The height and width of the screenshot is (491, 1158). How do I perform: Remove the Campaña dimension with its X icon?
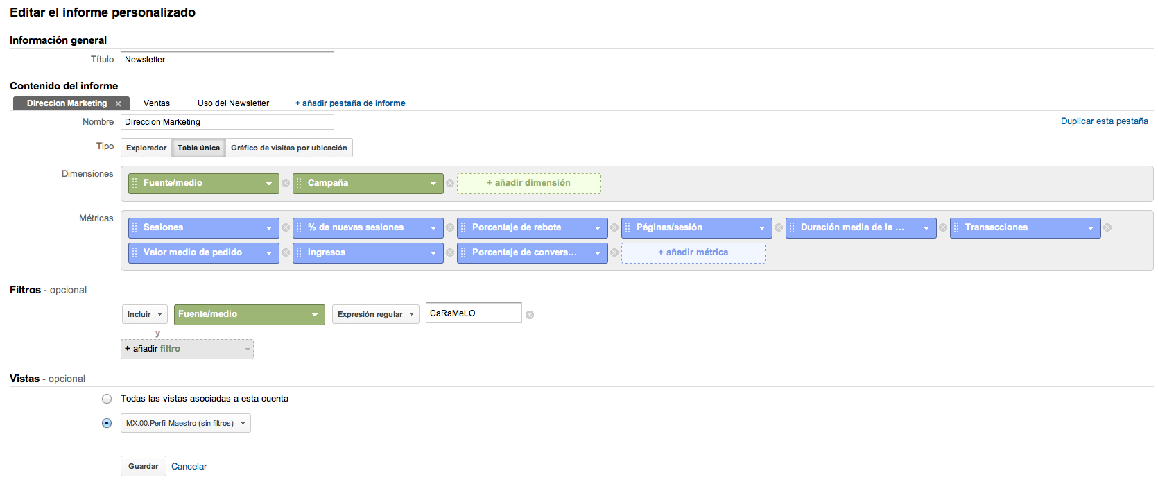[450, 183]
